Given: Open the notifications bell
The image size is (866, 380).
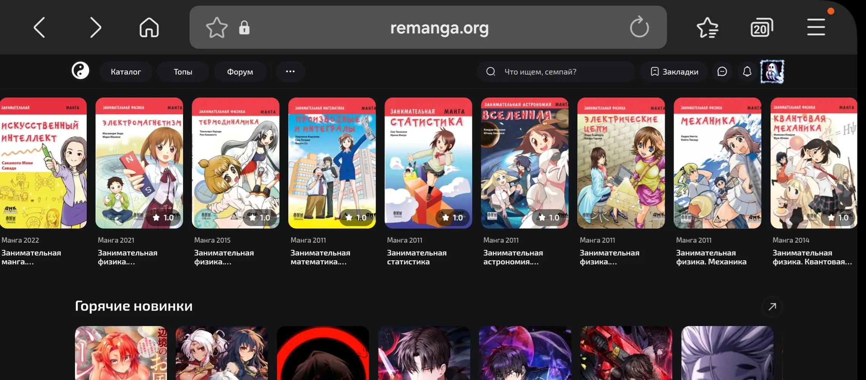Looking at the screenshot, I should (747, 71).
